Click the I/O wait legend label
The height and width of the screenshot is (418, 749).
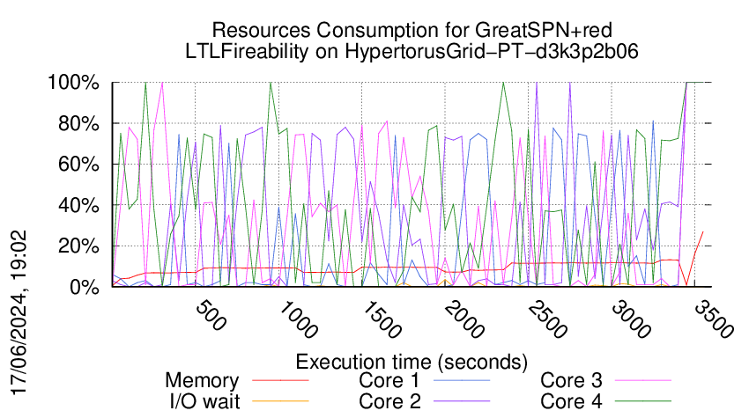pos(205,401)
